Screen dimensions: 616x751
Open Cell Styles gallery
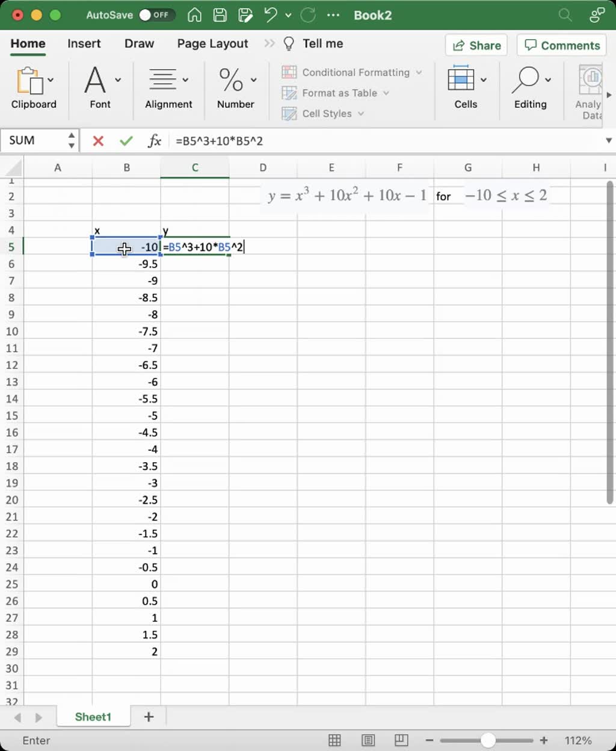[323, 113]
